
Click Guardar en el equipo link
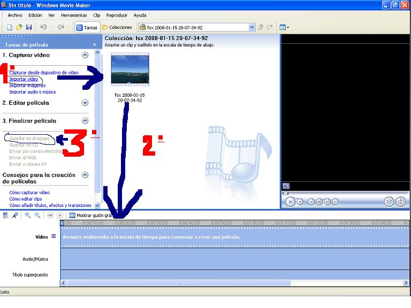tap(29, 138)
